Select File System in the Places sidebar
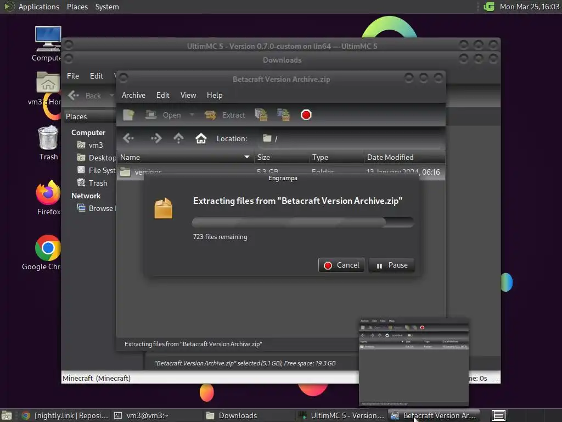The width and height of the screenshot is (562, 422). (96, 170)
